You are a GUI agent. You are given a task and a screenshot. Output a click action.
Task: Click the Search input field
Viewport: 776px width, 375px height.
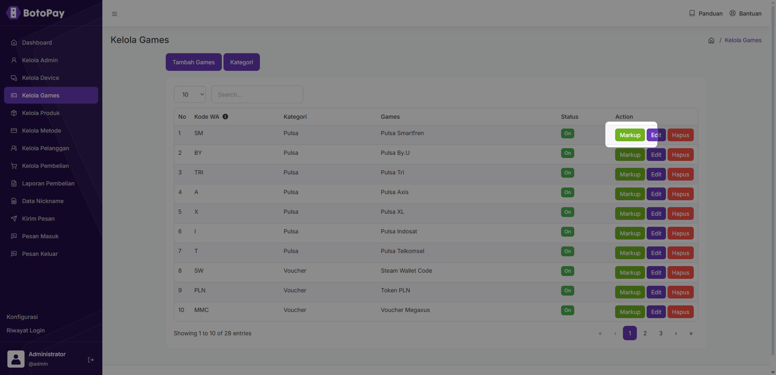257,95
